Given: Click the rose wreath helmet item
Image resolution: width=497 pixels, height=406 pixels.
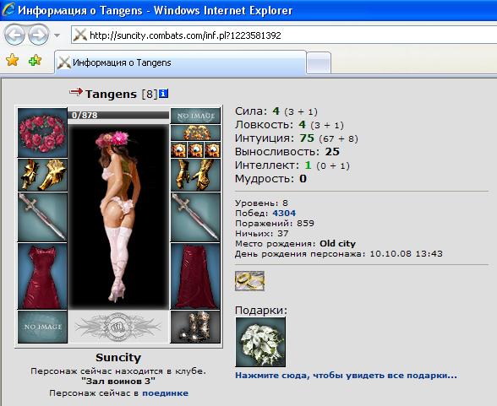Looking at the screenshot, I should (x=42, y=133).
